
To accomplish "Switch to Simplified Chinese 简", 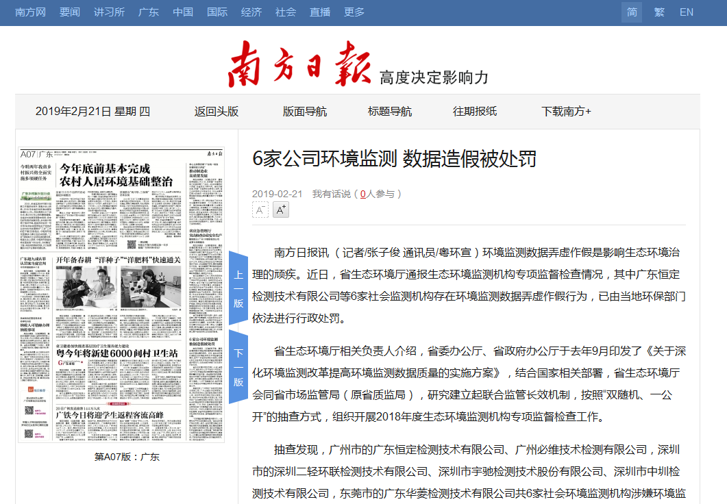I will point(632,12).
